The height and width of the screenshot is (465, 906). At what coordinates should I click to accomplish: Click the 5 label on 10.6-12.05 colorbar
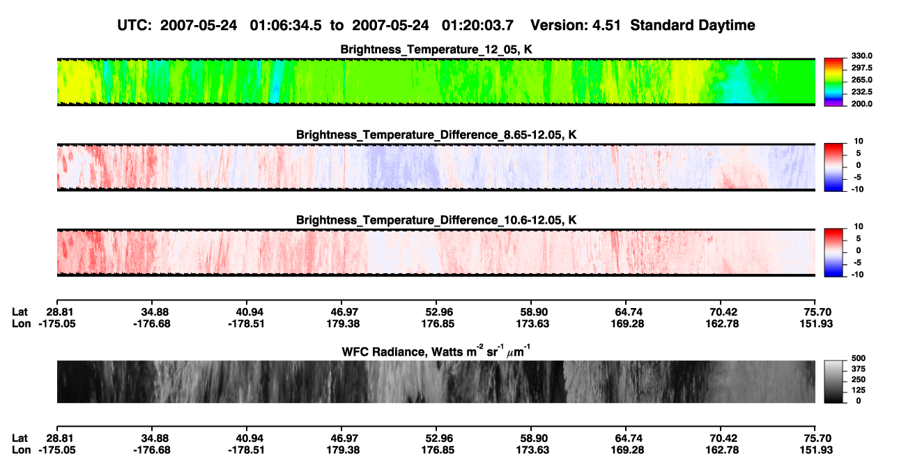pyautogui.click(x=860, y=238)
